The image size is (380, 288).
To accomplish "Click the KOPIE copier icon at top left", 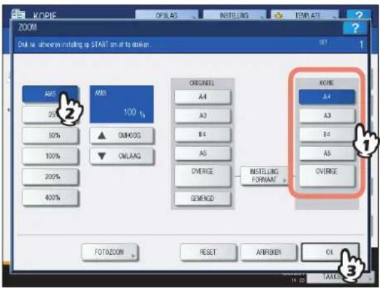I will 18,14.
